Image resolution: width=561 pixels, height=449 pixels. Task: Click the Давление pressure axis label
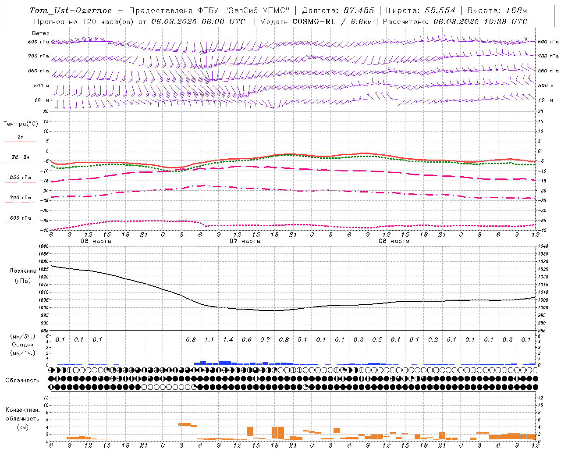pos(23,271)
